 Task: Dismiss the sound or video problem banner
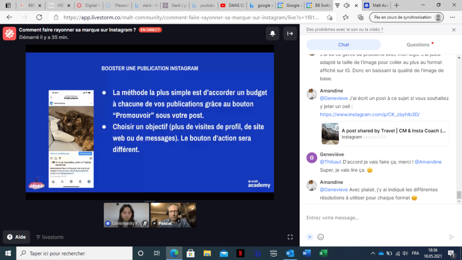(x=453, y=30)
